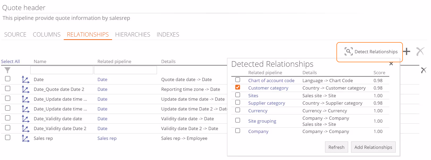Click the plus icon to add relationship
This screenshot has width=431, height=160.
click(407, 51)
